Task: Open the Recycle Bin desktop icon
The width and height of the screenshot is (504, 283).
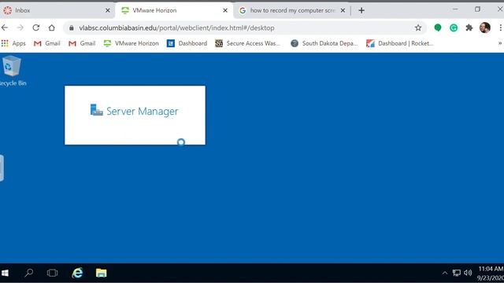Action: tap(13, 71)
